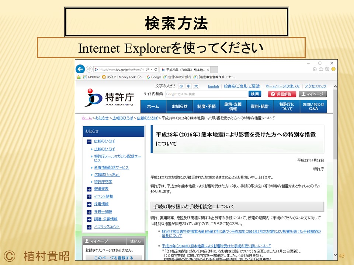Select the 施策・支援情報 navigation tab

point(233,106)
